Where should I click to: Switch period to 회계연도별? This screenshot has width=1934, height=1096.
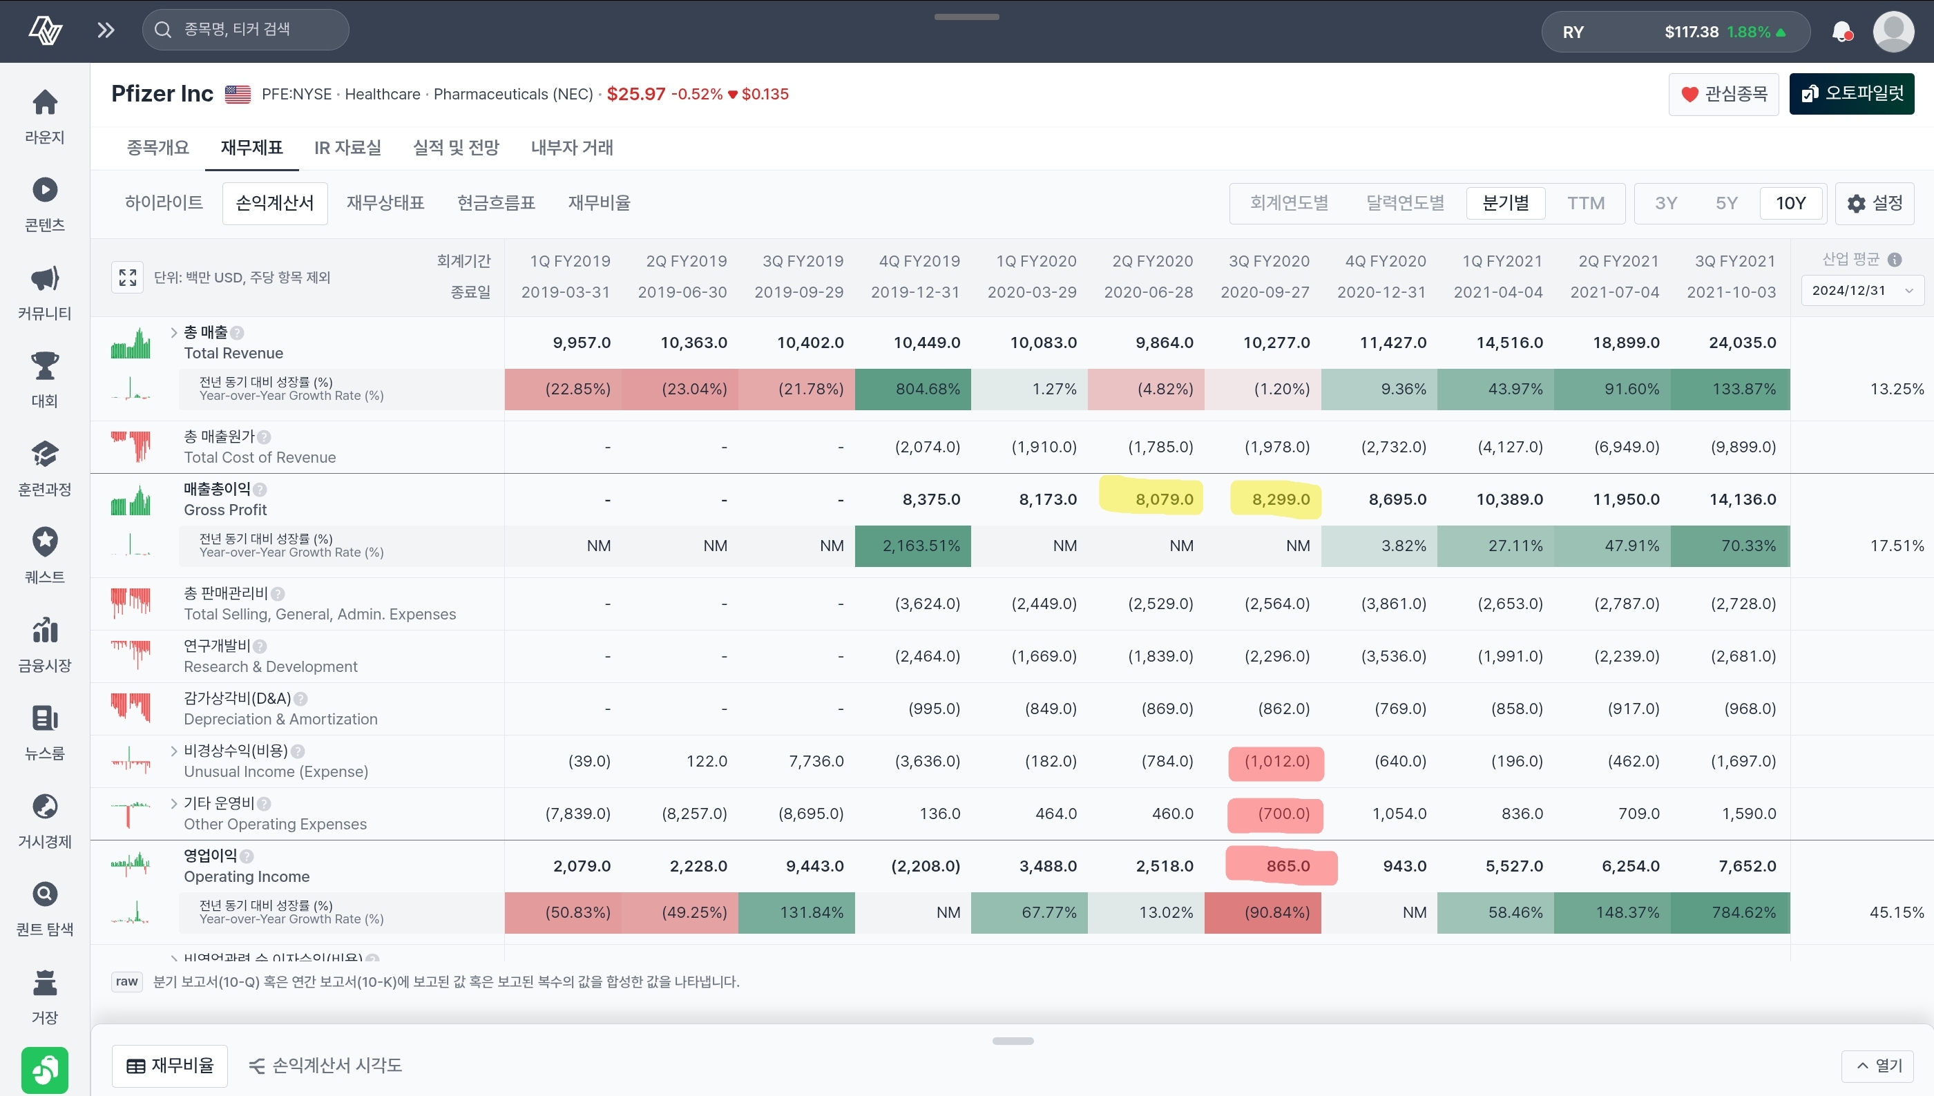(1289, 203)
